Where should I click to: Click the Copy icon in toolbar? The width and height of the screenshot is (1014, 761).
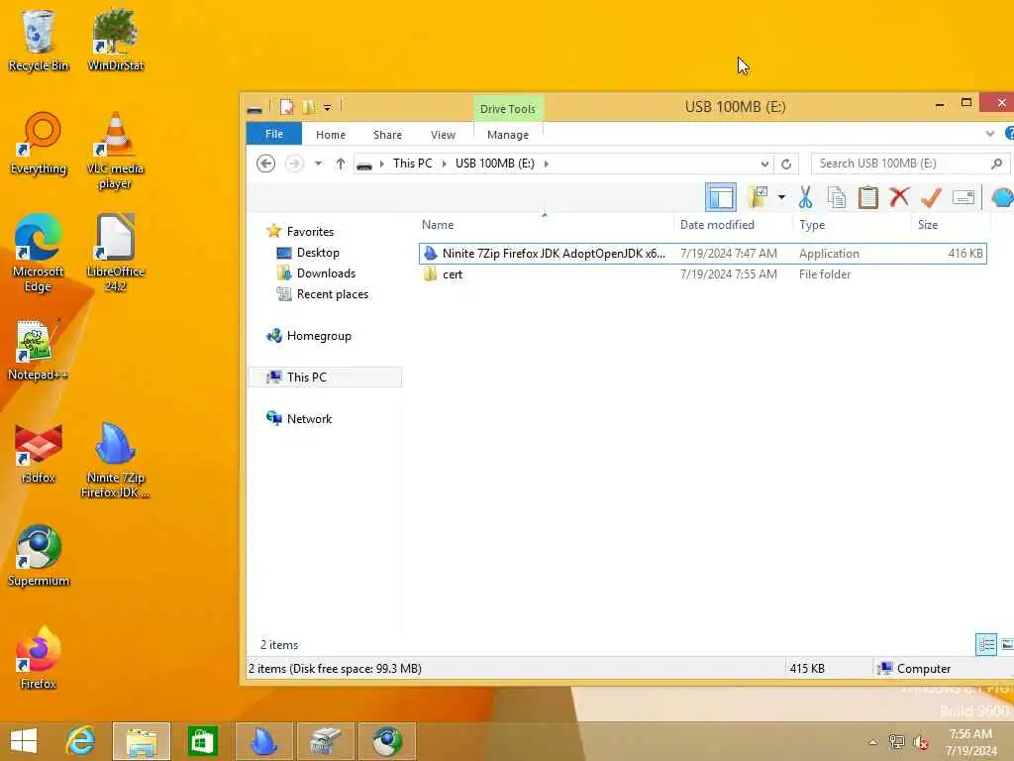[836, 197]
